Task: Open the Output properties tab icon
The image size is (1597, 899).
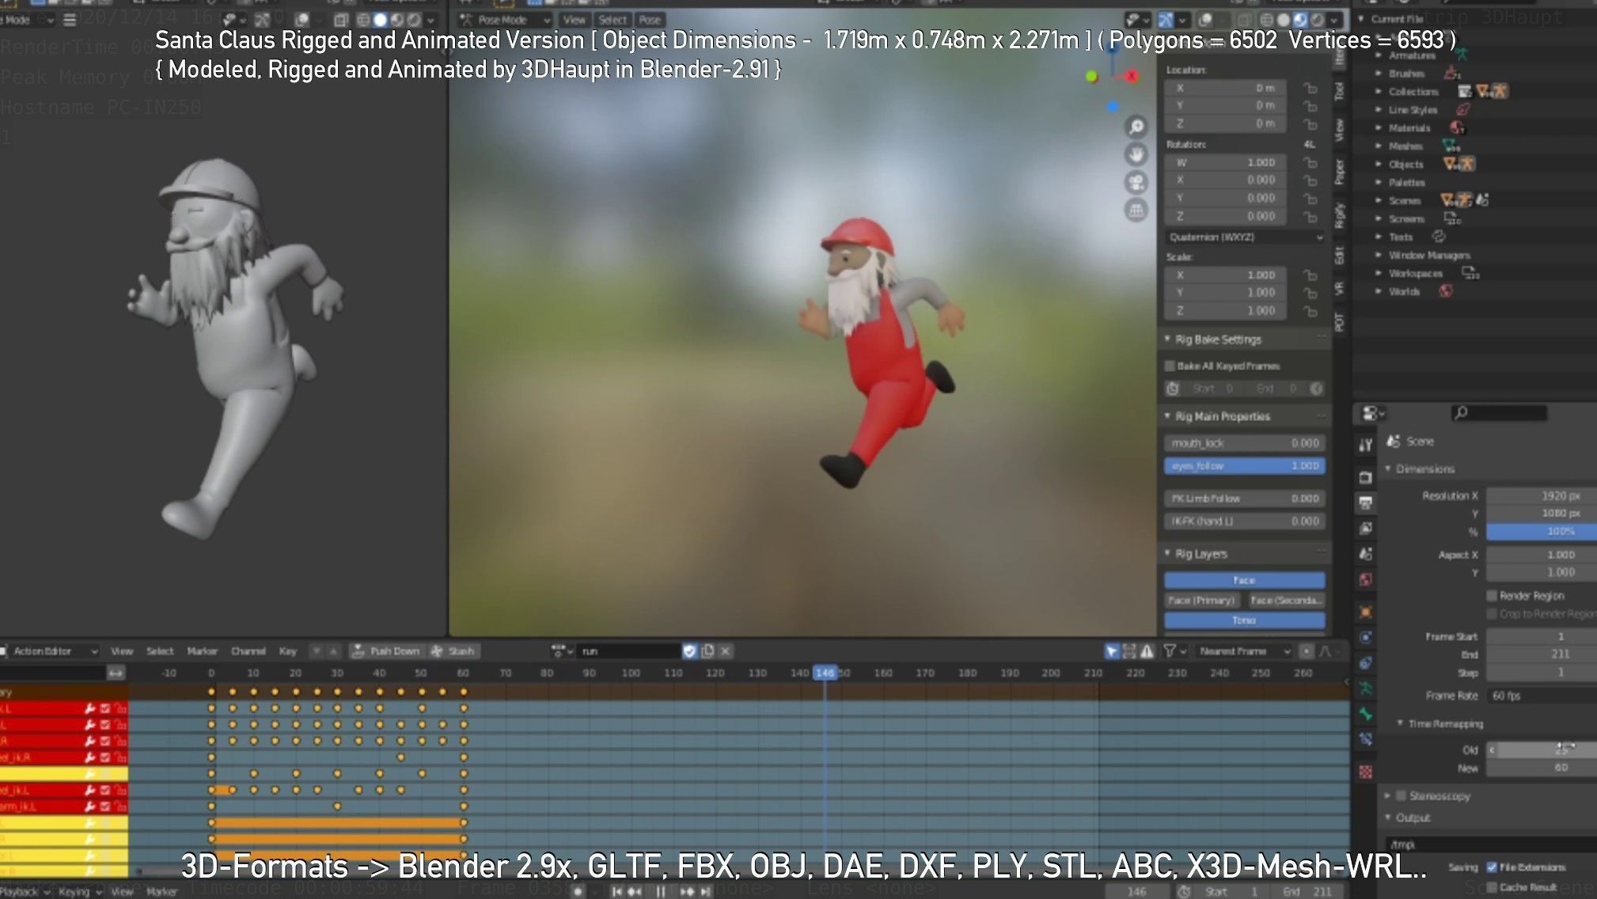Action: point(1365,503)
